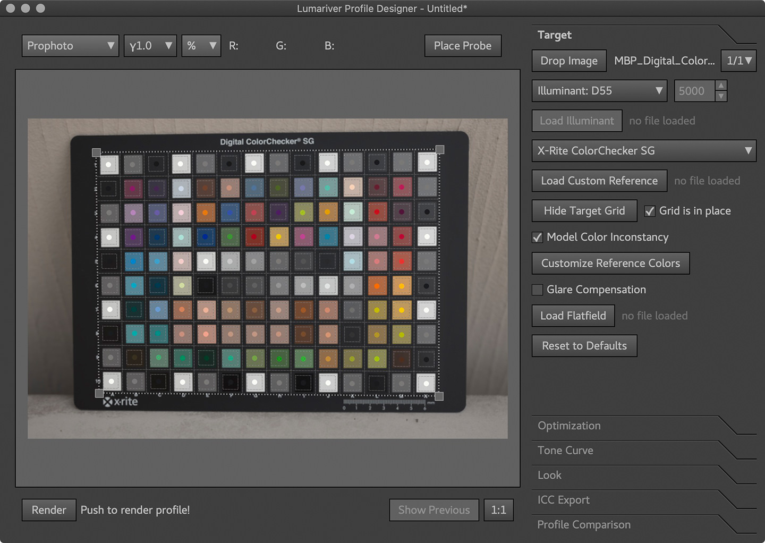The width and height of the screenshot is (765, 543).
Task: Click the bottom-left target grid corner handle
Action: (x=99, y=393)
